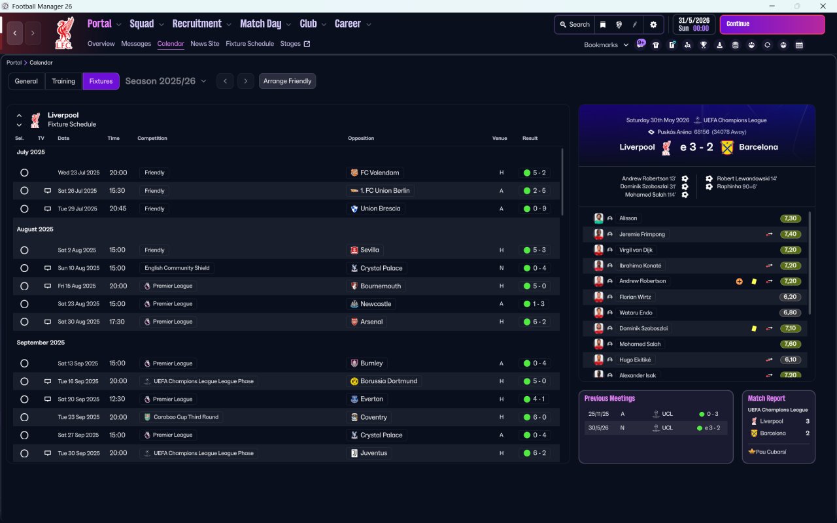Click the calendar icon in the bookmarks bar
Screen dimensions: 837x523
pos(799,45)
